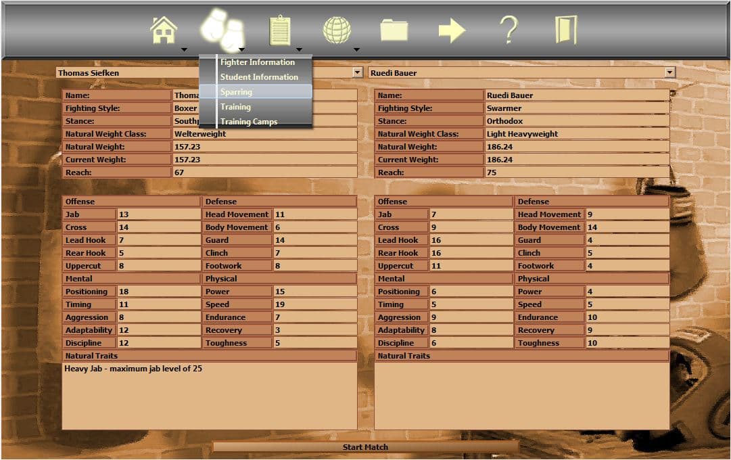
Task: Select Fighter Information menu item
Action: point(258,62)
